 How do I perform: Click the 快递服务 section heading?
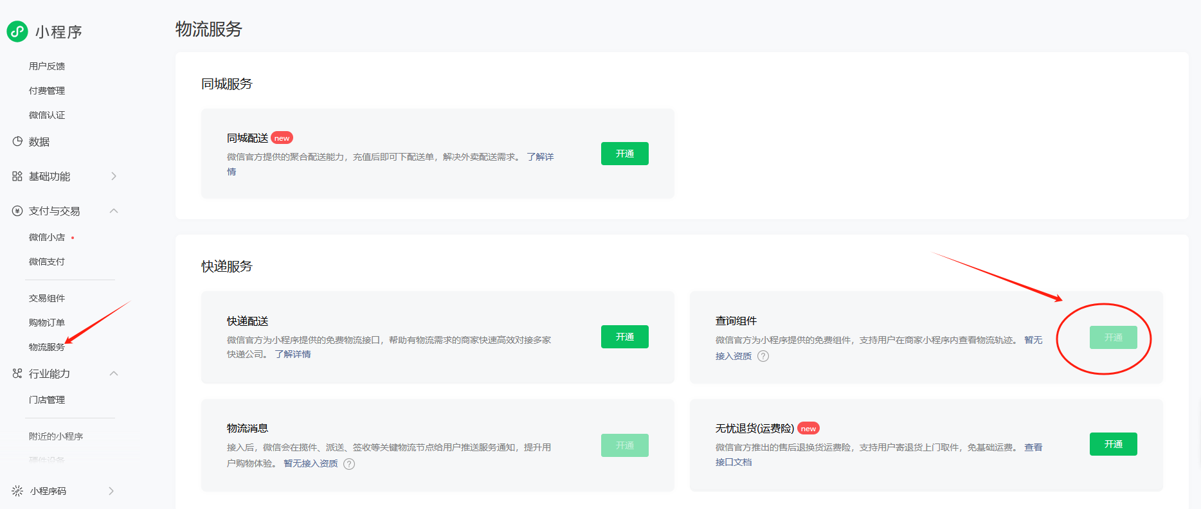click(x=227, y=267)
